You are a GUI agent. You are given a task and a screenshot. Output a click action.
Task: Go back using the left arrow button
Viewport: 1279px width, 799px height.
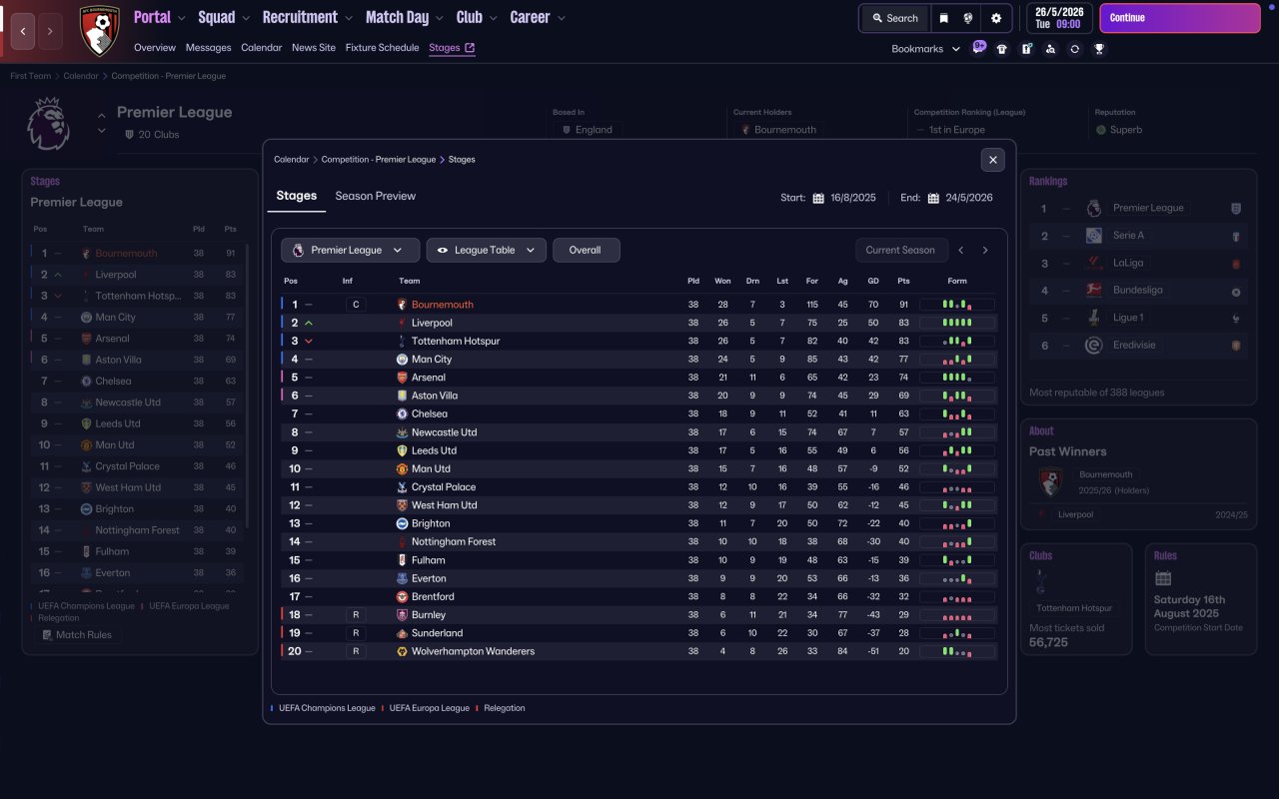pyautogui.click(x=22, y=31)
